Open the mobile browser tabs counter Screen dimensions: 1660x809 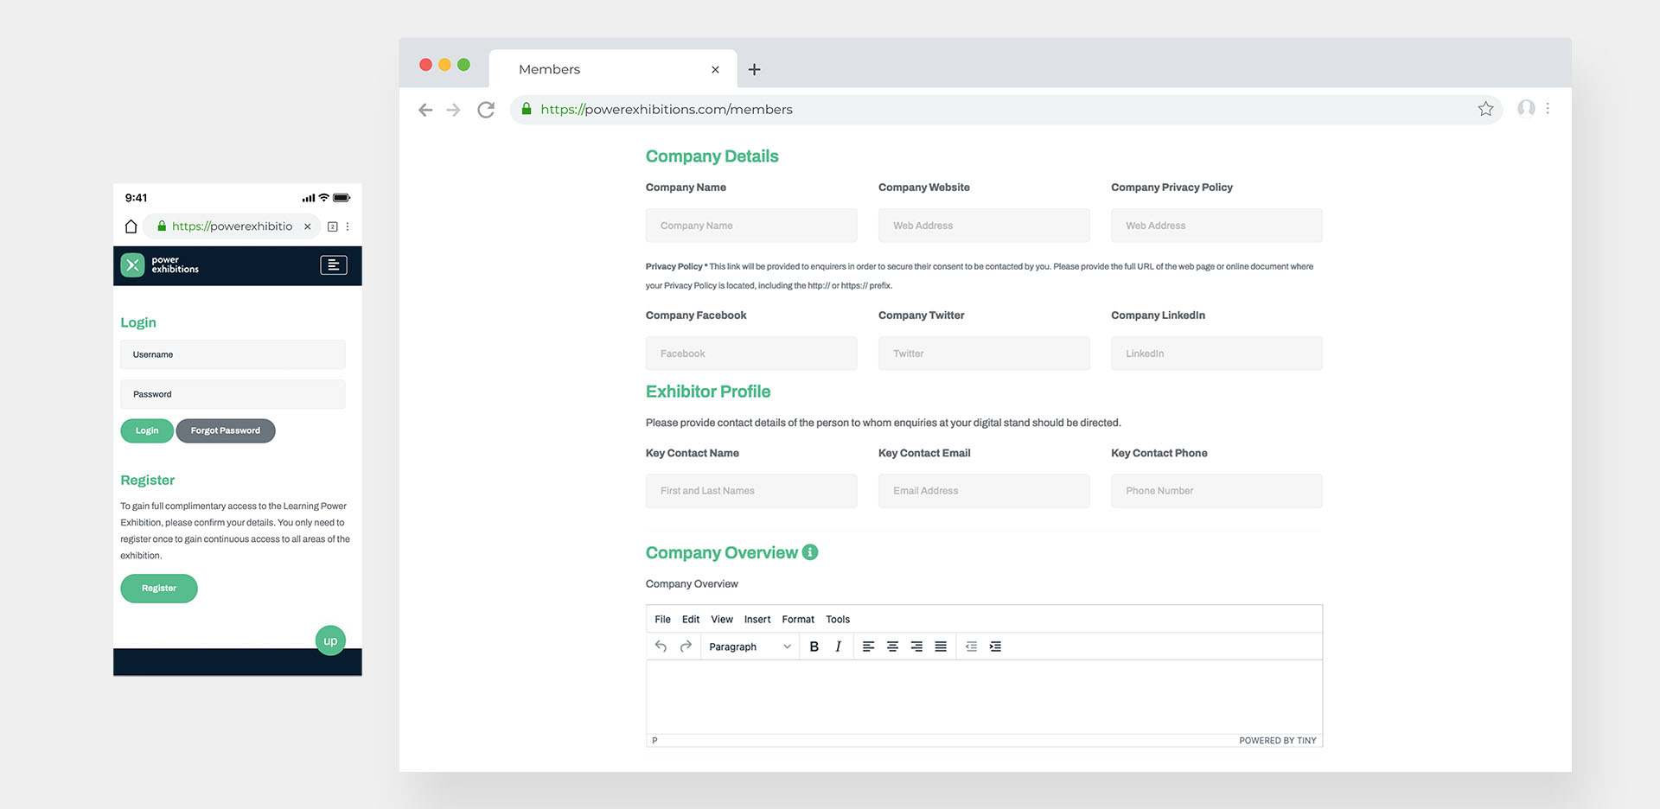(333, 226)
